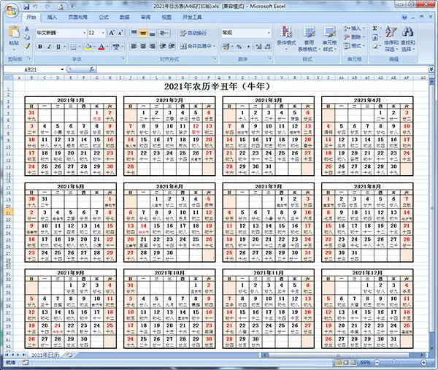
Task: Open the Name Box dropdown beside AH21
Action: coord(62,69)
